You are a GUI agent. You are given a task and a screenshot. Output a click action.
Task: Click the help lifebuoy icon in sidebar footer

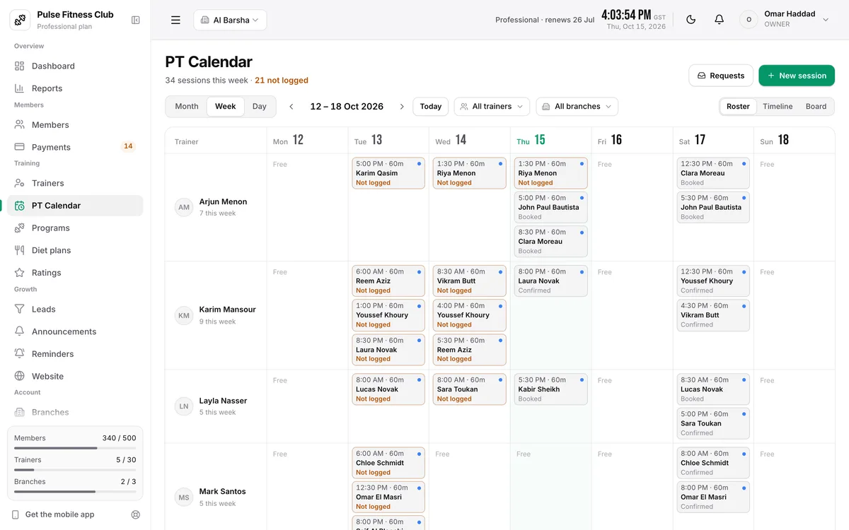pyautogui.click(x=136, y=514)
